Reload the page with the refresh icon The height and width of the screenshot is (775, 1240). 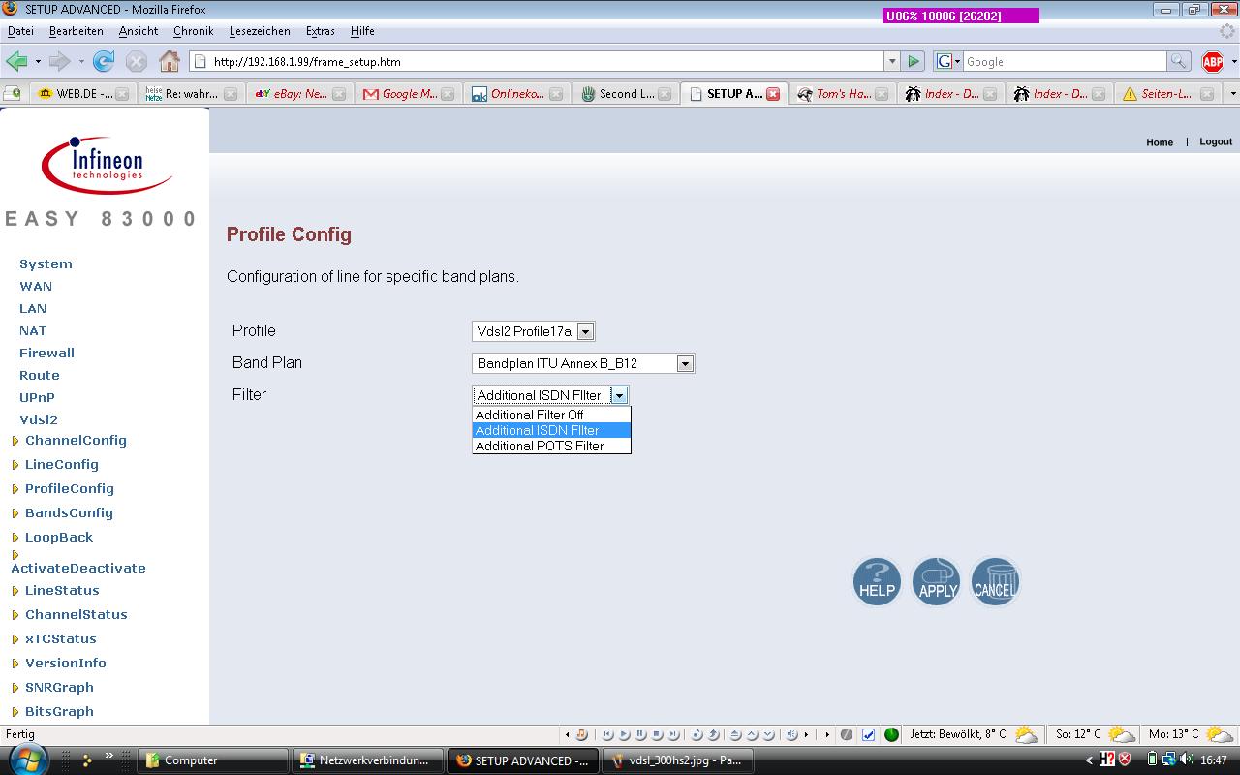click(x=104, y=61)
